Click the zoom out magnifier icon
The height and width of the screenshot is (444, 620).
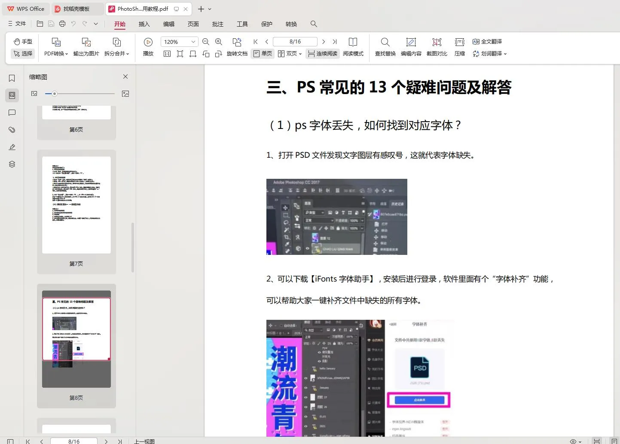click(206, 42)
